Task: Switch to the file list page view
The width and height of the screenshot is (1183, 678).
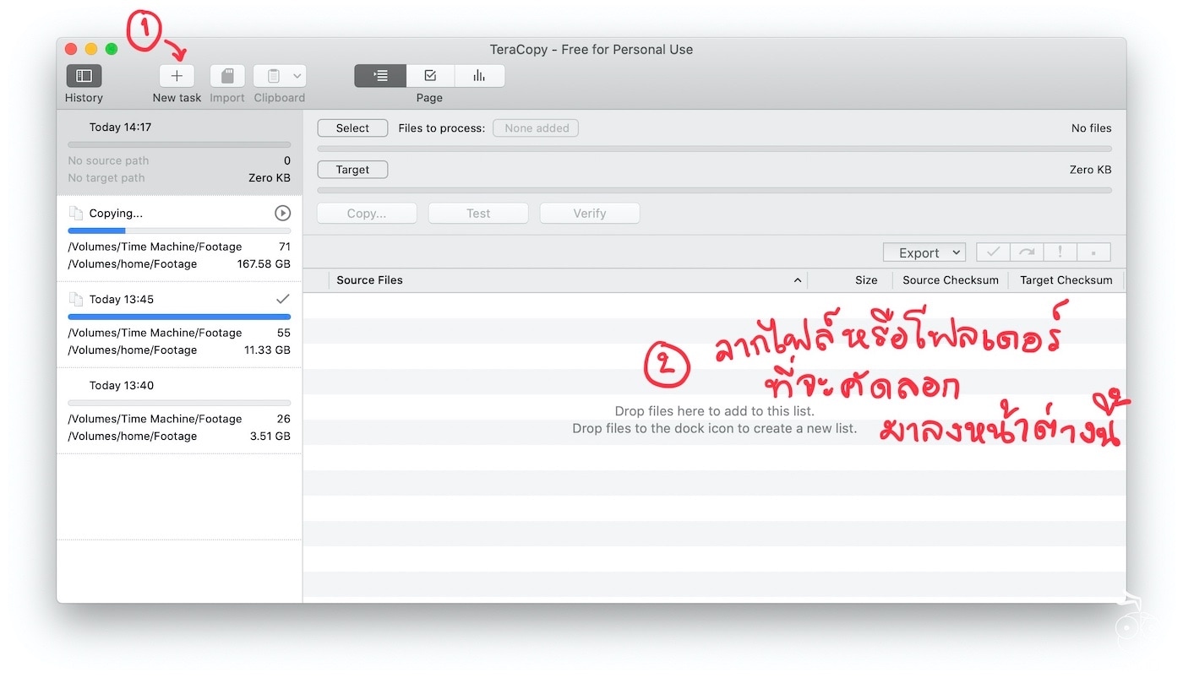Action: click(380, 76)
